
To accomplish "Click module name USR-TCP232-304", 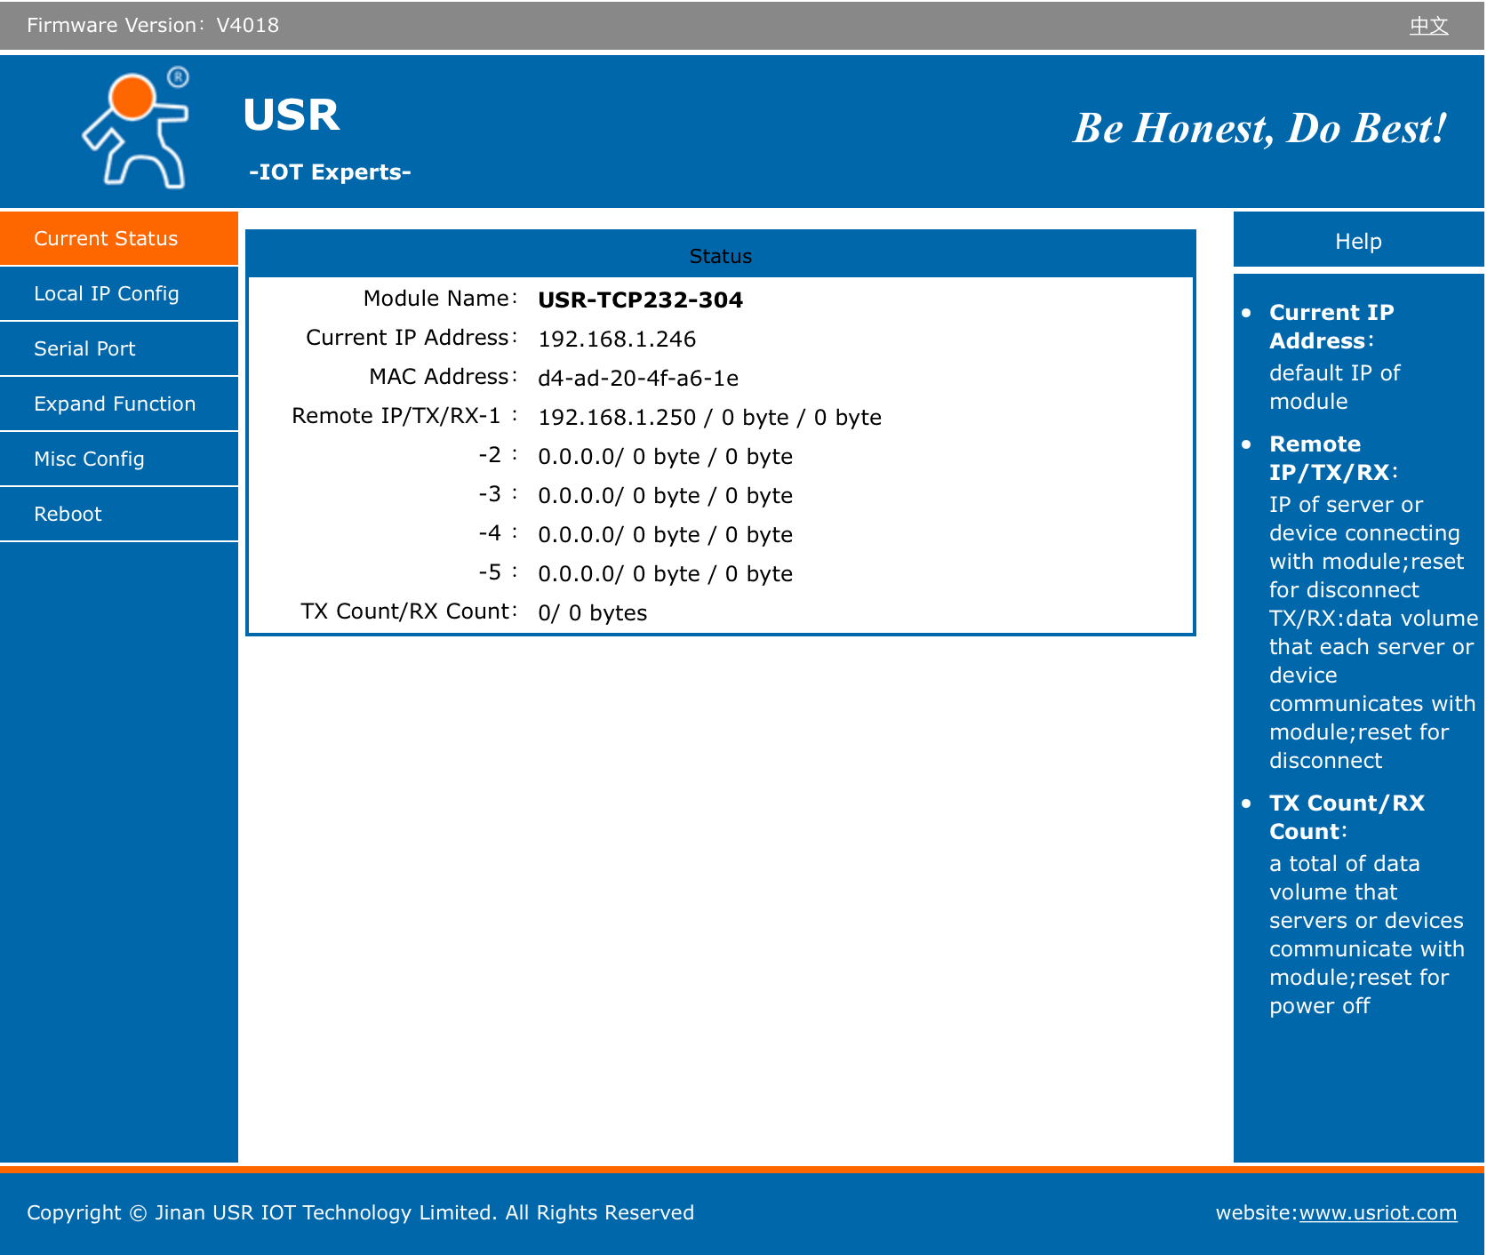I will 640,300.
